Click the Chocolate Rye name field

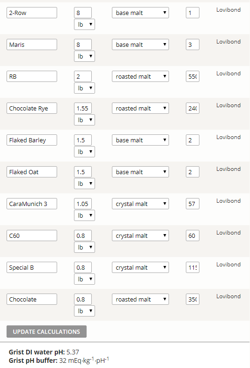coord(32,108)
